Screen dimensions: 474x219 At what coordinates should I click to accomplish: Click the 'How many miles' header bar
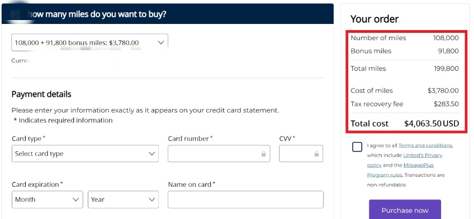coord(168,14)
